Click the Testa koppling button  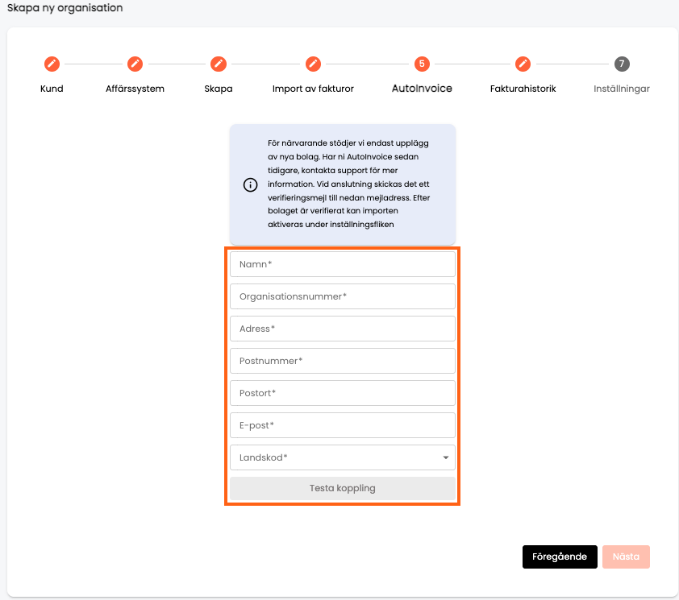coord(343,488)
